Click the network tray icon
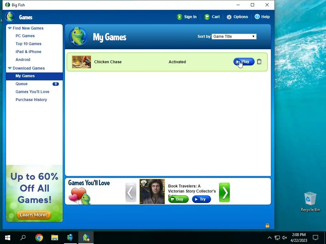 pos(277,238)
